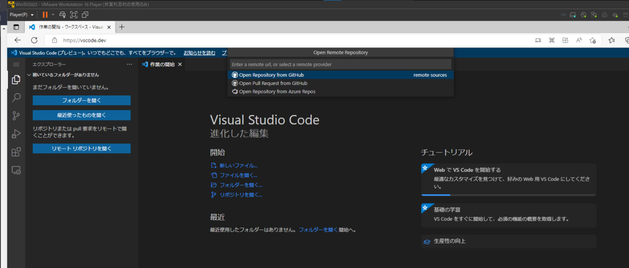
Task: Open a new browser tab with plus
Action: 122,27
